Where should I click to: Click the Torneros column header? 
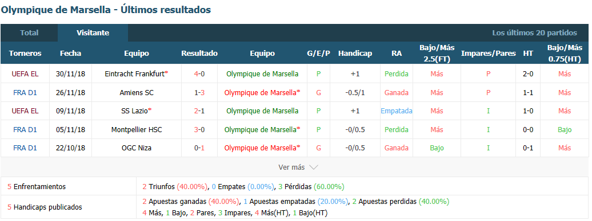click(25, 53)
